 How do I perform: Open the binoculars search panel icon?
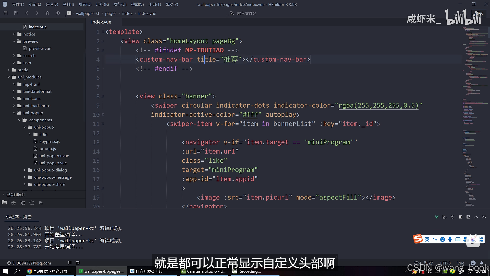click(x=14, y=203)
